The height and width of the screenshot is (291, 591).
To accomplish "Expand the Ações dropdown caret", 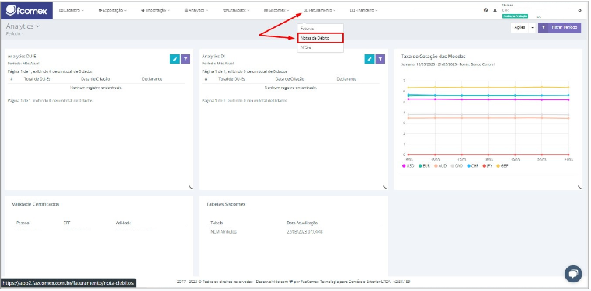I will point(532,27).
